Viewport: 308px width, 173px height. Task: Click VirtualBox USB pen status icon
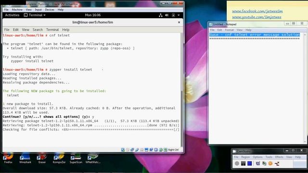137,150
